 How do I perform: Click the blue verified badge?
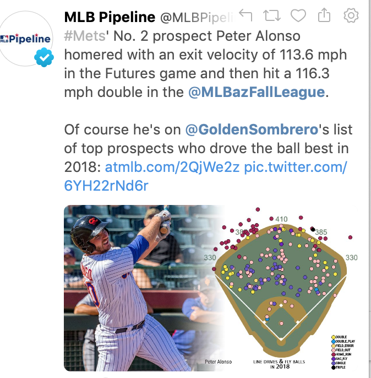pos(43,58)
